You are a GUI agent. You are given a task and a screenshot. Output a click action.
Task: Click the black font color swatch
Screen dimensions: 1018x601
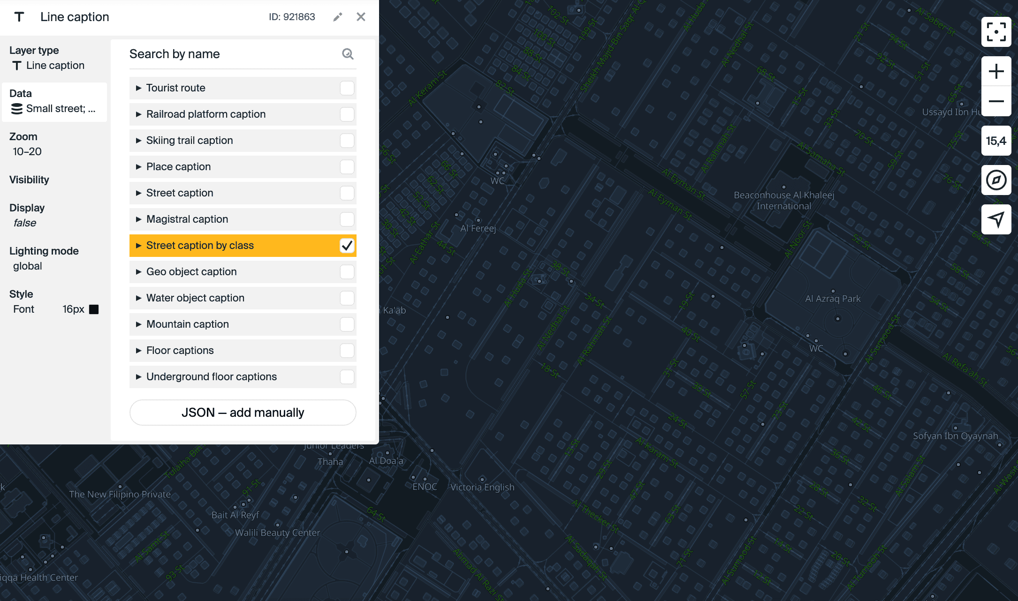click(94, 309)
